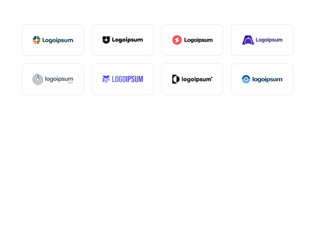This screenshot has width=315, height=225.
Task: Click the black logoipsum wordmark with superscript mark
Action: point(197,79)
